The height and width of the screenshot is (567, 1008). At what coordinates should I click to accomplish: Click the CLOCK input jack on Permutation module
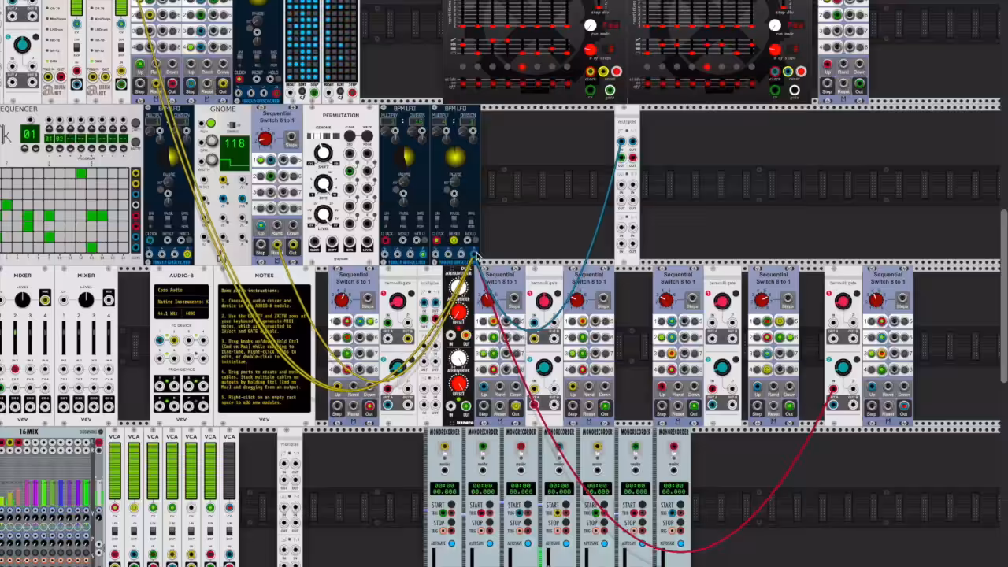pyautogui.click(x=315, y=241)
